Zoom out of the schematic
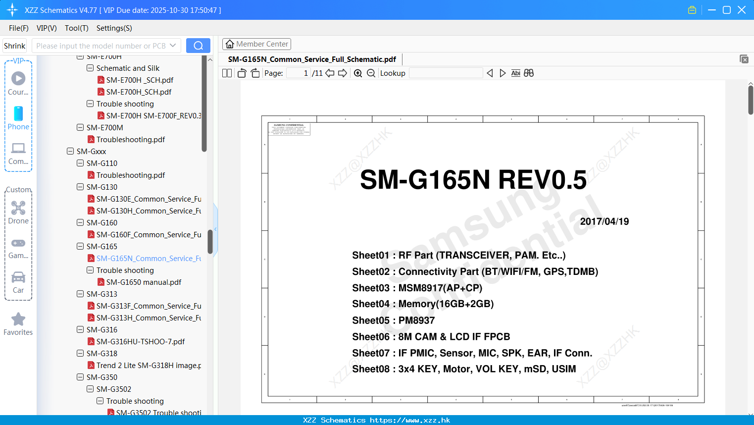This screenshot has width=754, height=425. click(x=371, y=73)
